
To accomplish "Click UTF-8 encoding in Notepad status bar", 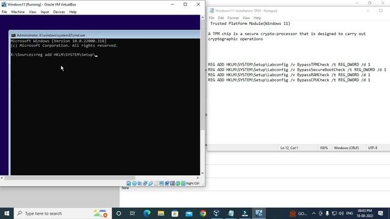I will pyautogui.click(x=372, y=148).
